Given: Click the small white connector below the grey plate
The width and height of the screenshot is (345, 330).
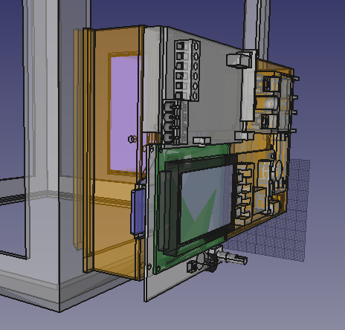Looking at the screenshot, I should coord(201,141).
